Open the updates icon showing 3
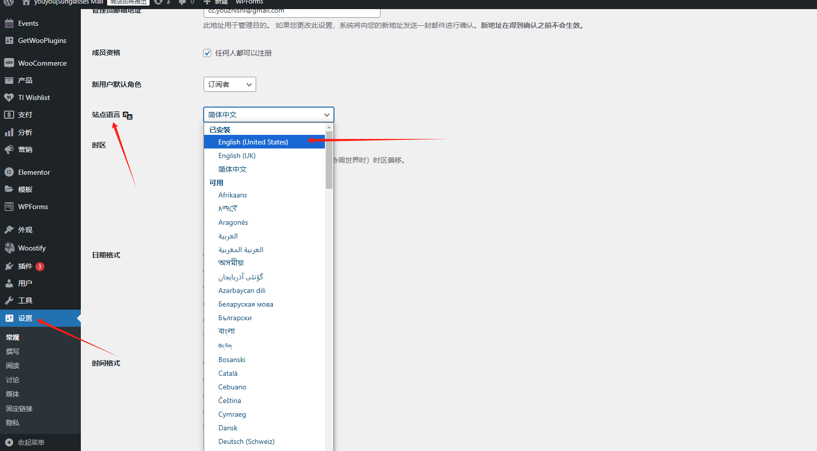This screenshot has width=817, height=451. click(159, 2)
